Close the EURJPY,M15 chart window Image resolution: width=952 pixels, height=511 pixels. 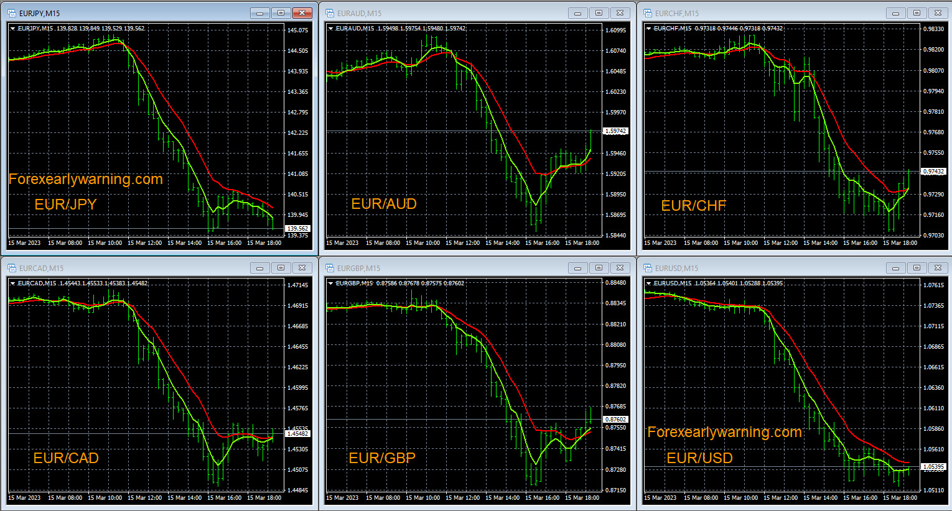[302, 13]
